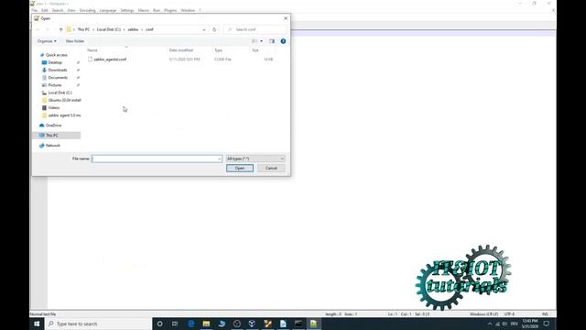The width and height of the screenshot is (586, 330).
Task: Select Network in navigation pane
Action: [52, 146]
